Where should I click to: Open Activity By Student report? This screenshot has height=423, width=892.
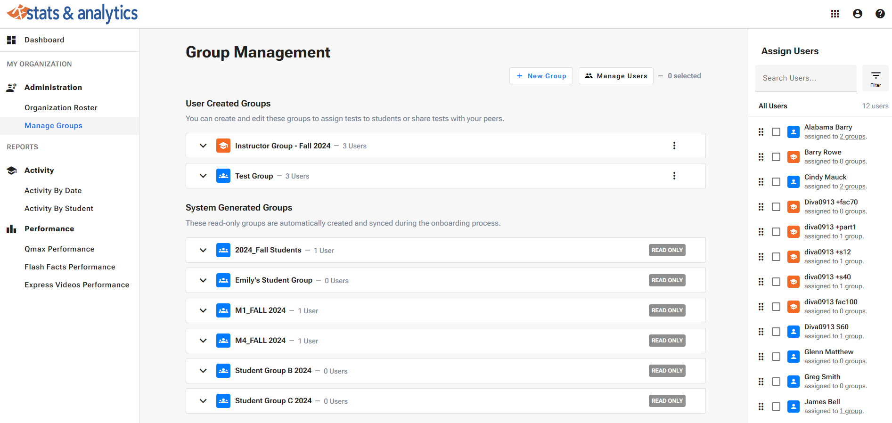pos(59,209)
